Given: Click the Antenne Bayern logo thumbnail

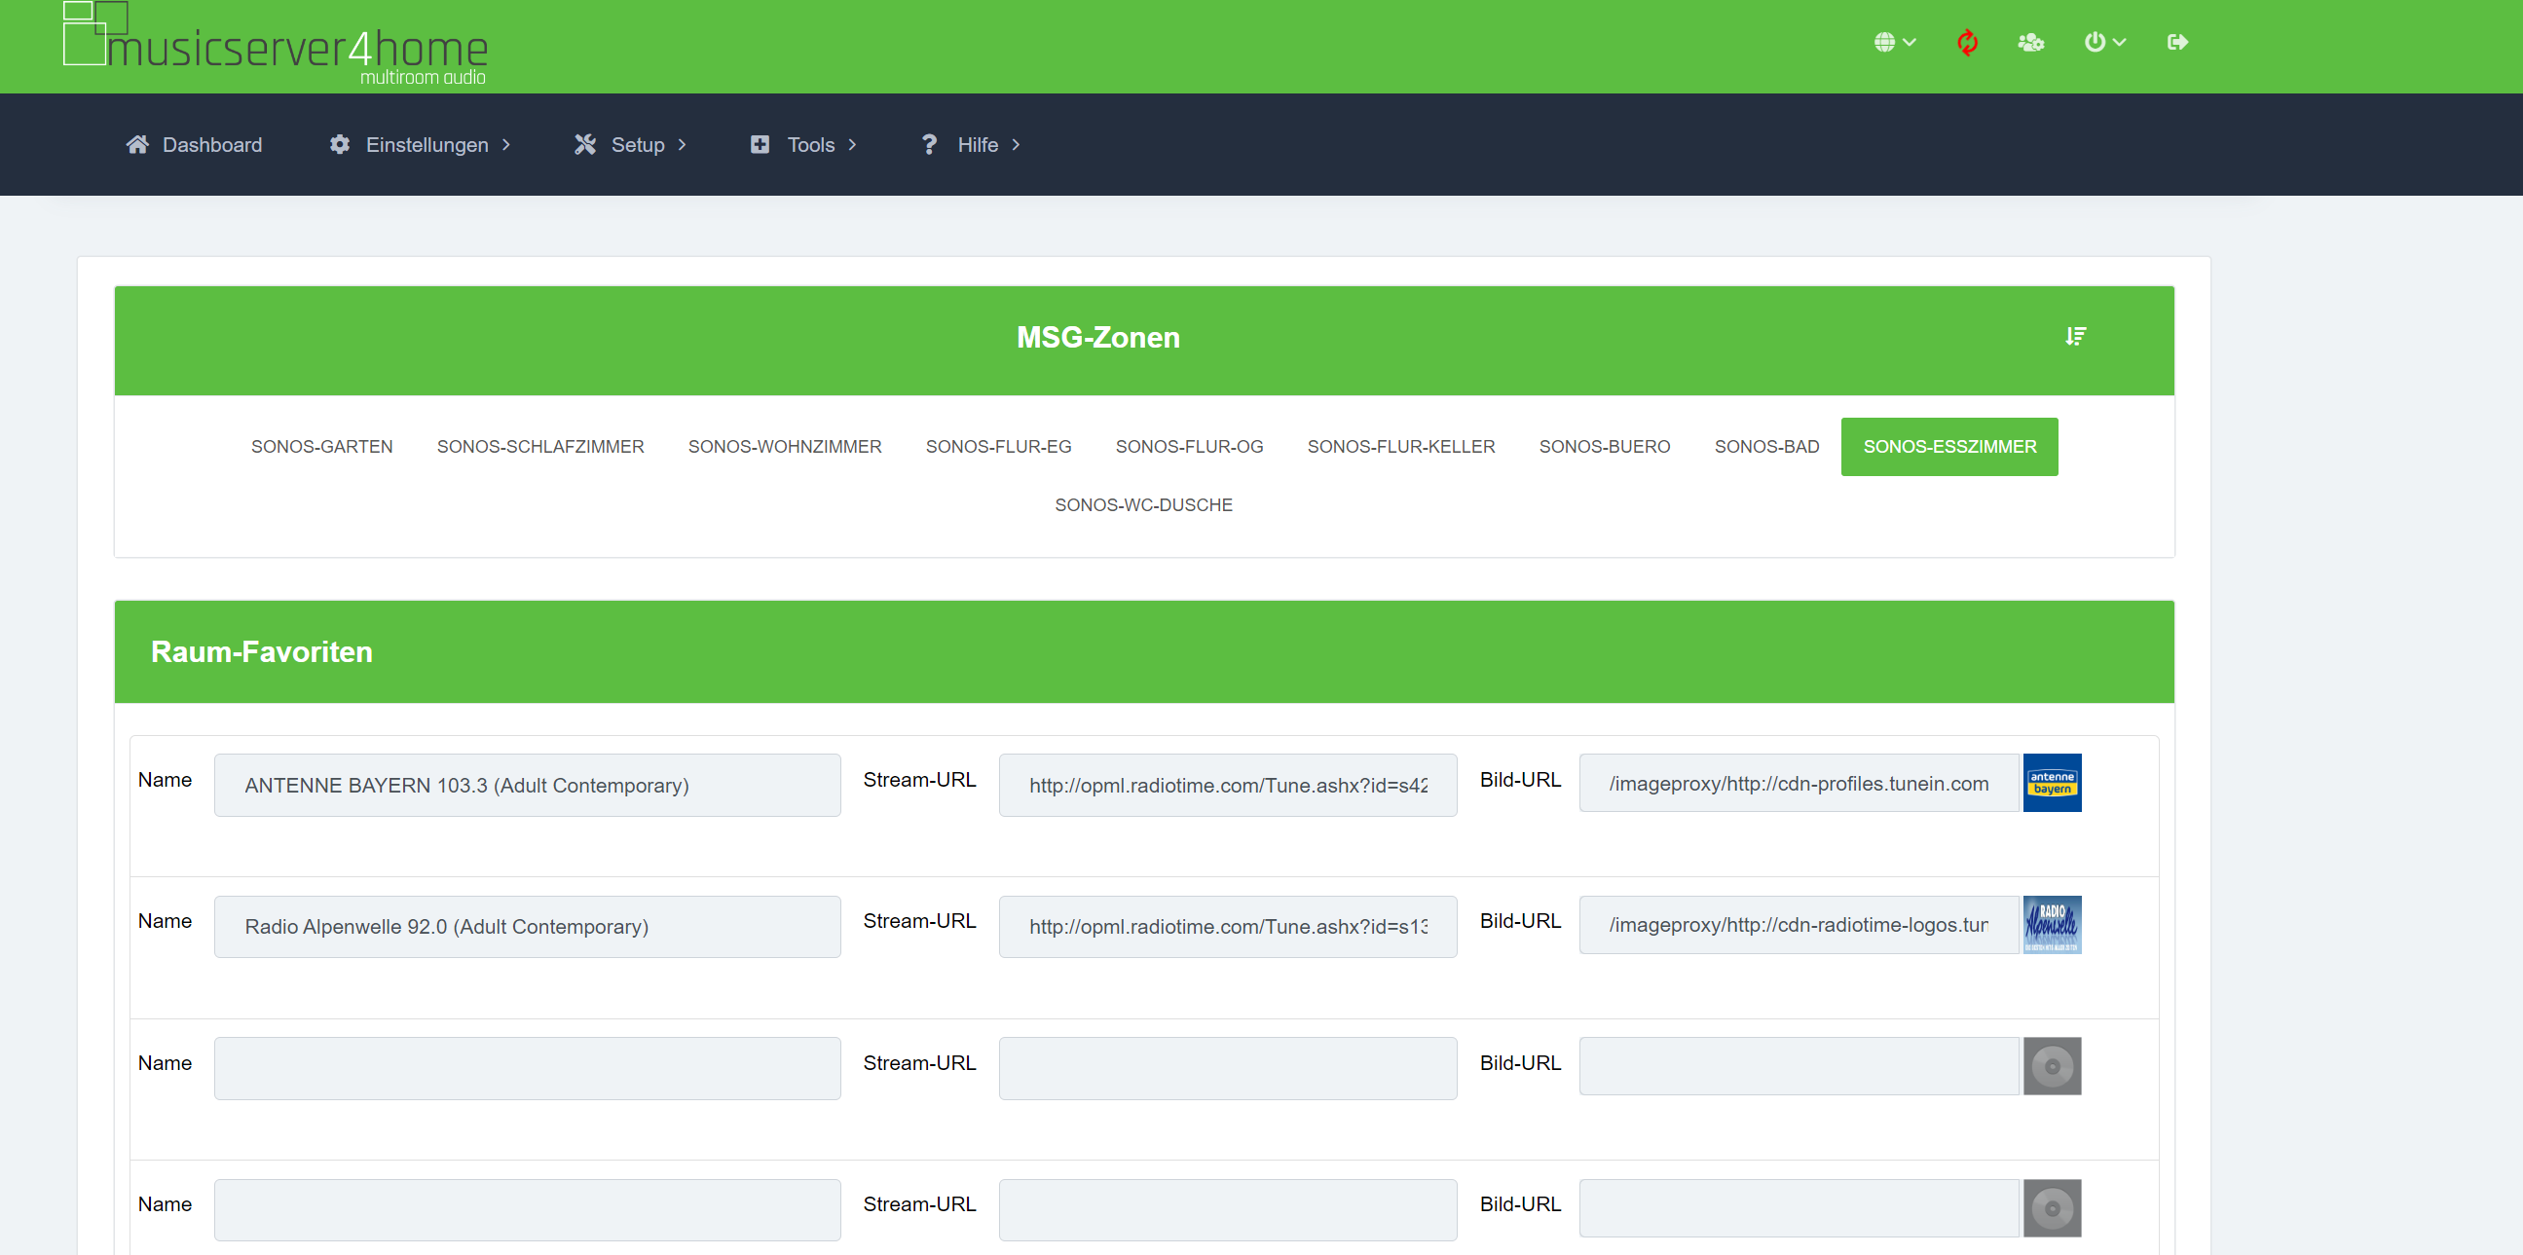Looking at the screenshot, I should pyautogui.click(x=2052, y=782).
